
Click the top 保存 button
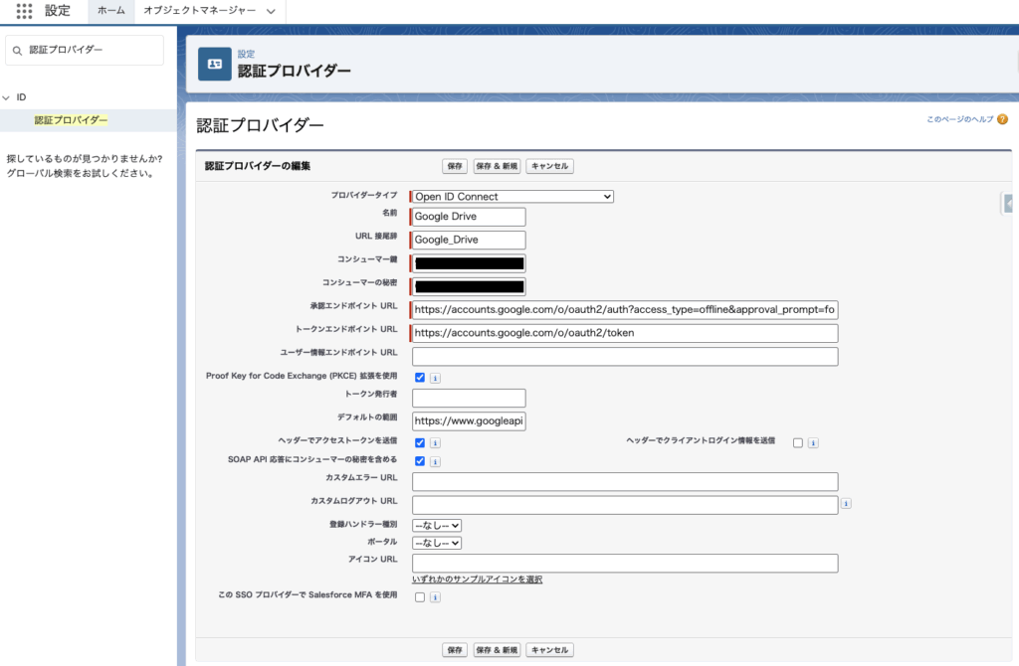(455, 166)
